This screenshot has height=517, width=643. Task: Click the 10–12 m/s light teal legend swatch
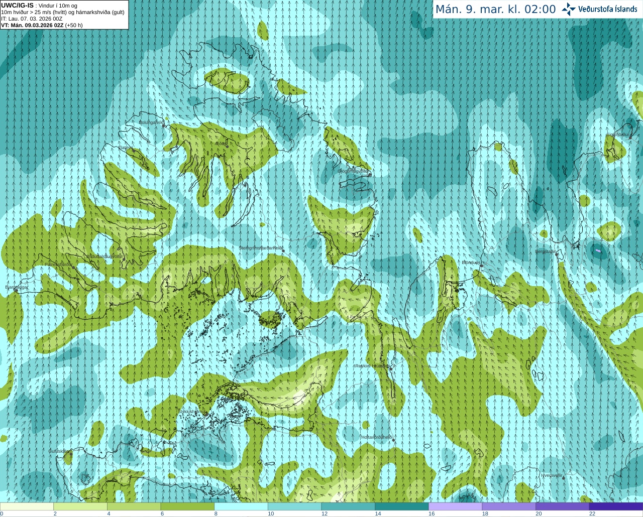[294, 506]
